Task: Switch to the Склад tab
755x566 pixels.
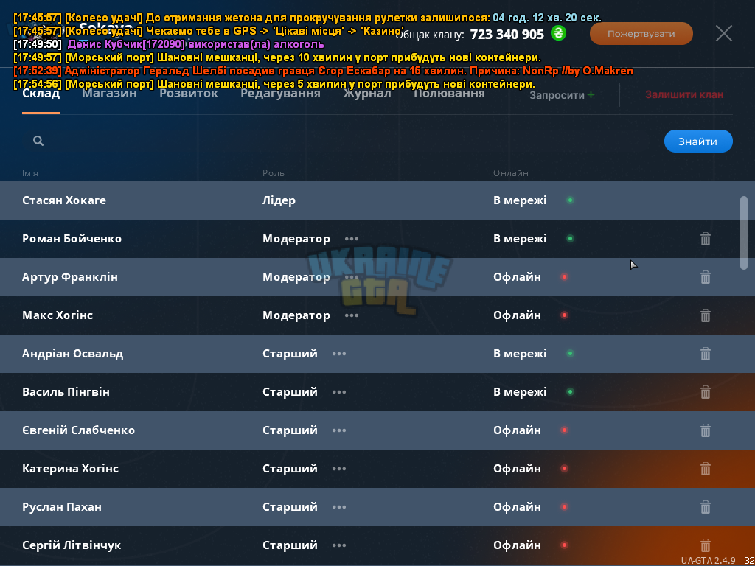Action: tap(41, 94)
